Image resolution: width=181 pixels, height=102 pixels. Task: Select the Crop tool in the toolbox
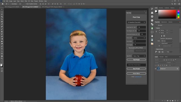(x=2, y=19)
